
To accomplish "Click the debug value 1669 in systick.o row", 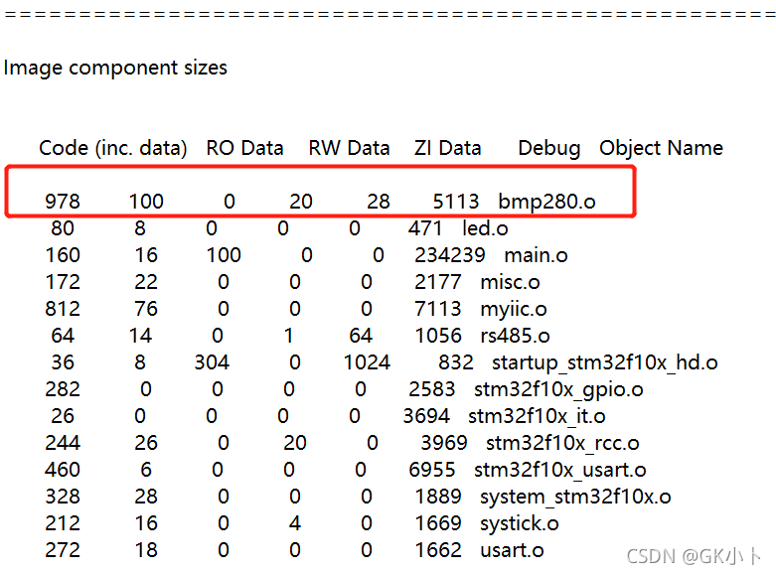I will pos(438,523).
